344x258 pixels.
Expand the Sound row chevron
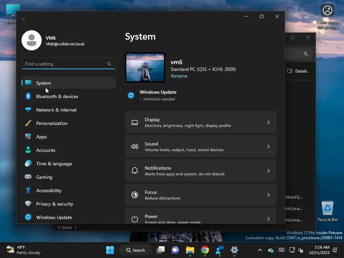(x=268, y=146)
